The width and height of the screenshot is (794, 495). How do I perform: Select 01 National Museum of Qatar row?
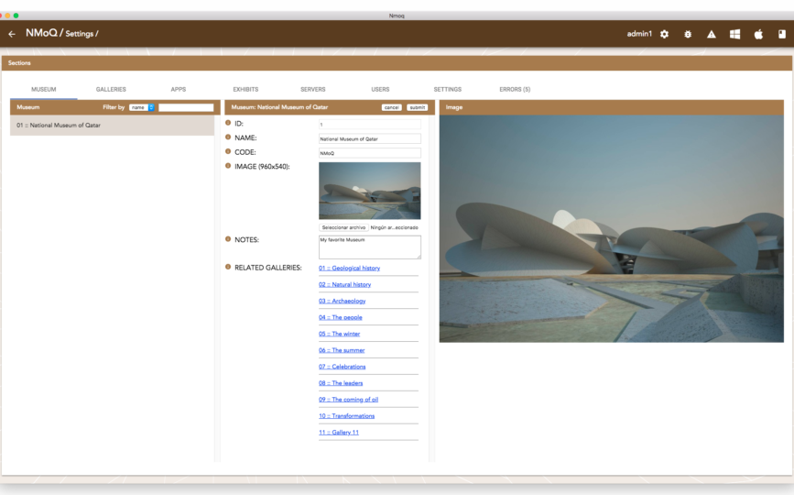112,126
